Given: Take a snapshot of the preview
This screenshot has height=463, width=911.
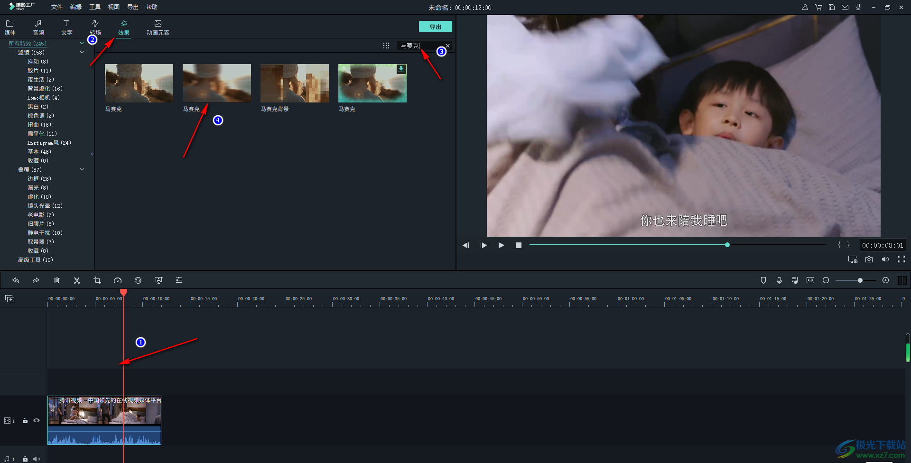Looking at the screenshot, I should pyautogui.click(x=869, y=259).
